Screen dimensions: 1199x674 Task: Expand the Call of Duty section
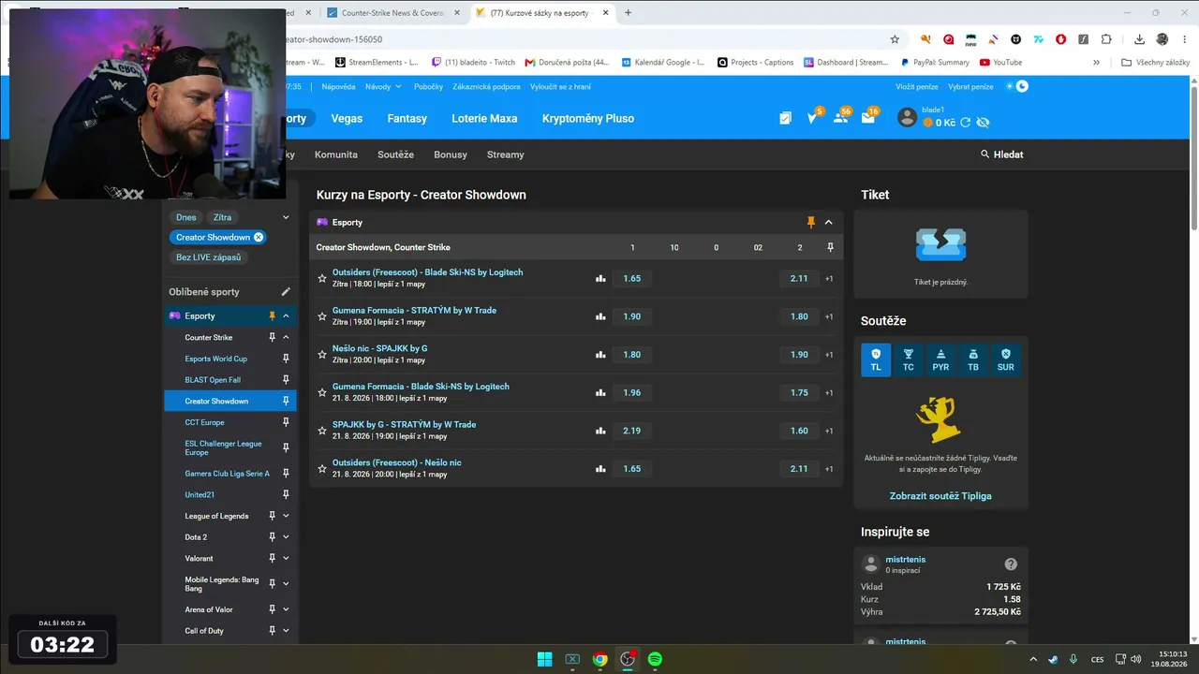tap(286, 631)
